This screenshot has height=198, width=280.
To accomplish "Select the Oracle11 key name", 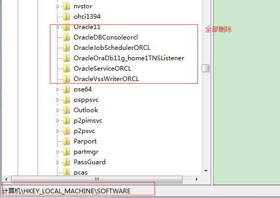I will coord(87,27).
